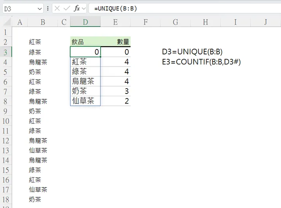Select row 9 header
Screen dimensions: 281x208
6,111
